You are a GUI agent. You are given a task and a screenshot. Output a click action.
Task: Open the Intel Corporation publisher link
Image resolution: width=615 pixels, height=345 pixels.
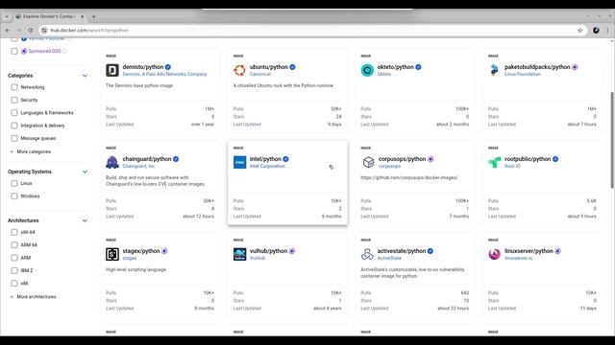(267, 166)
